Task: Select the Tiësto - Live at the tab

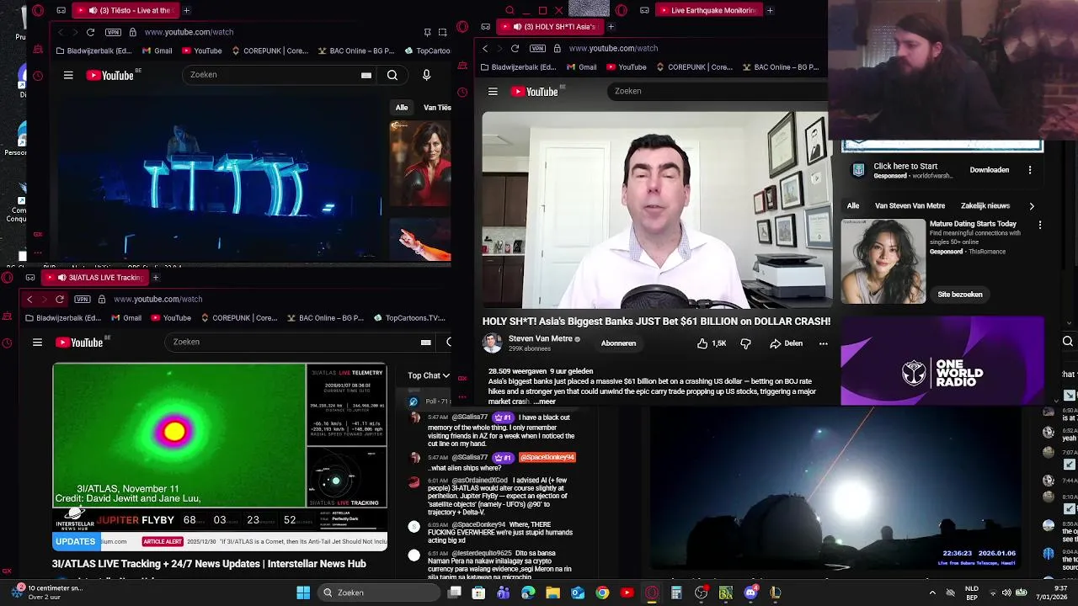Action: pyautogui.click(x=124, y=10)
